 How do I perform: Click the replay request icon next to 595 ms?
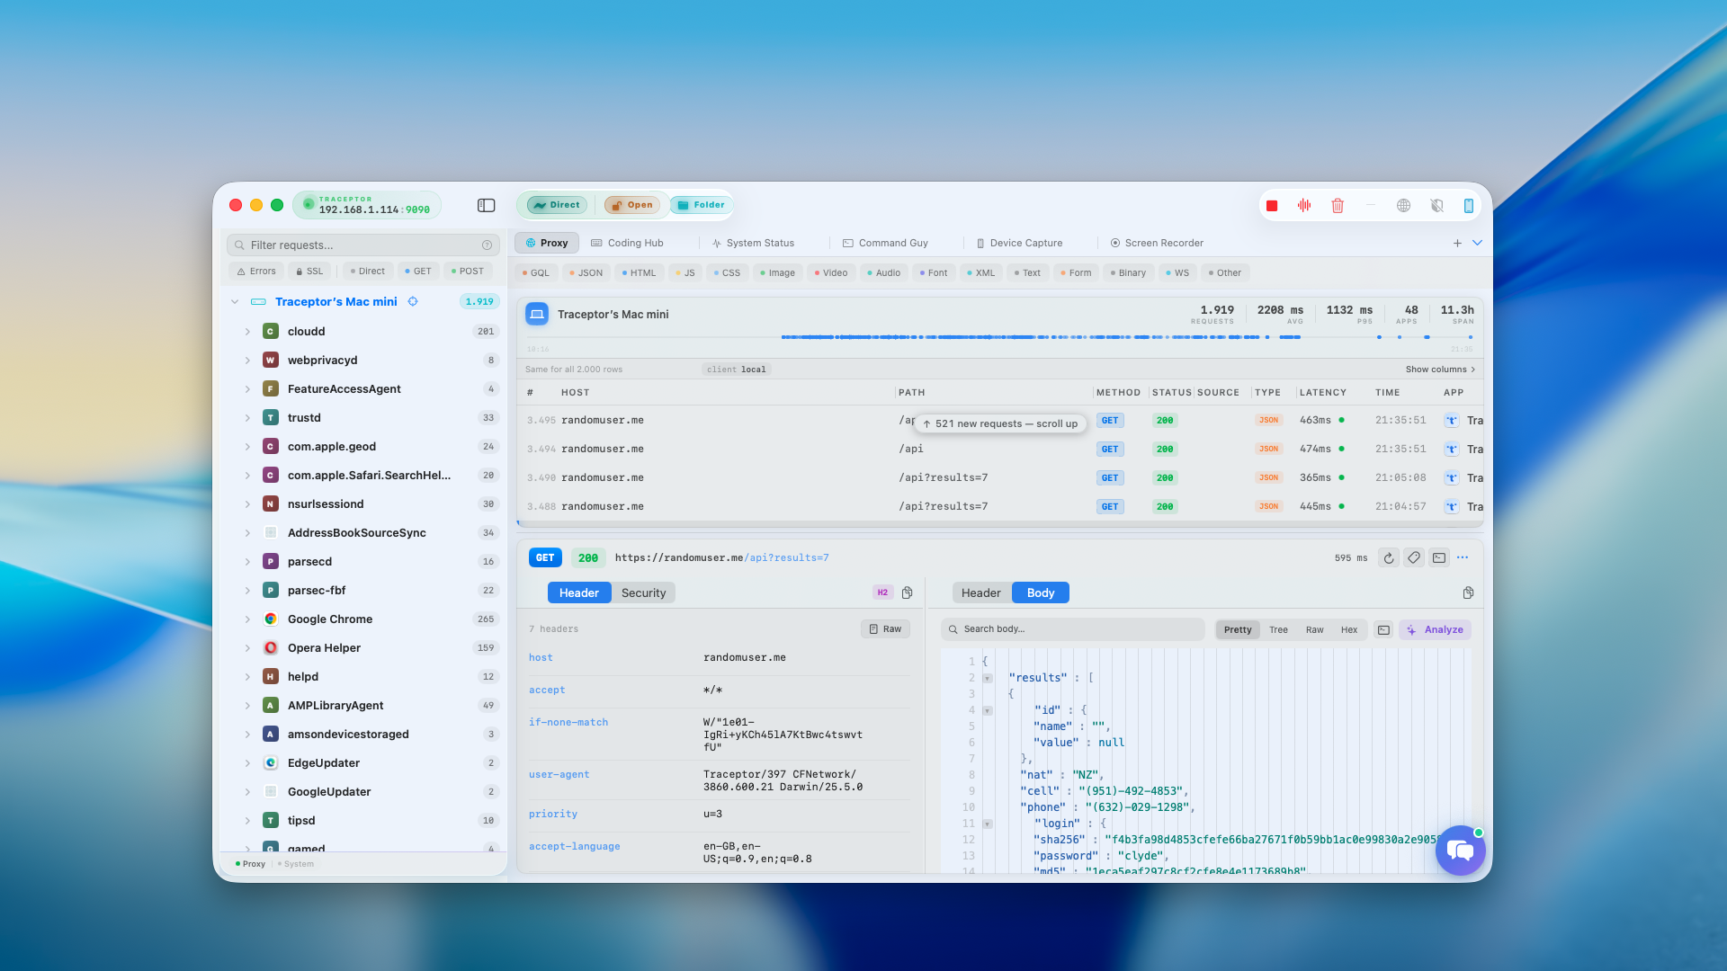pyautogui.click(x=1389, y=558)
